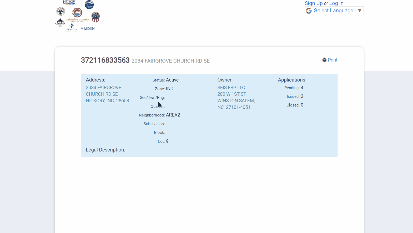
Task: Open the Sign Up link
Action: 314,3
